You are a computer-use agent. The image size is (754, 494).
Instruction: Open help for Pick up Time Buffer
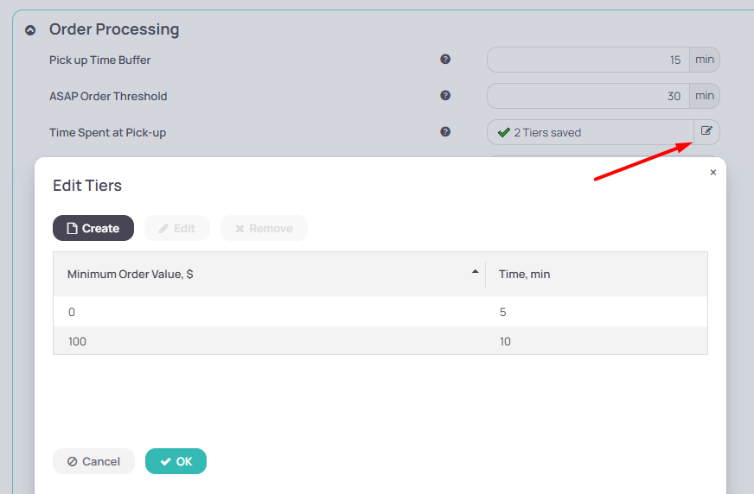pos(445,59)
